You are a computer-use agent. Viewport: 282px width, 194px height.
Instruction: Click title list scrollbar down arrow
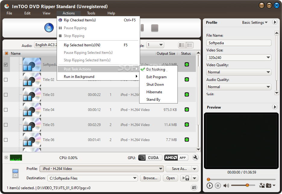(198, 149)
